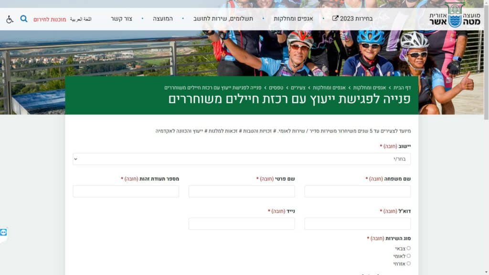Choose the אזרחי service type radio
Image resolution: width=489 pixels, height=275 pixels.
(x=409, y=264)
